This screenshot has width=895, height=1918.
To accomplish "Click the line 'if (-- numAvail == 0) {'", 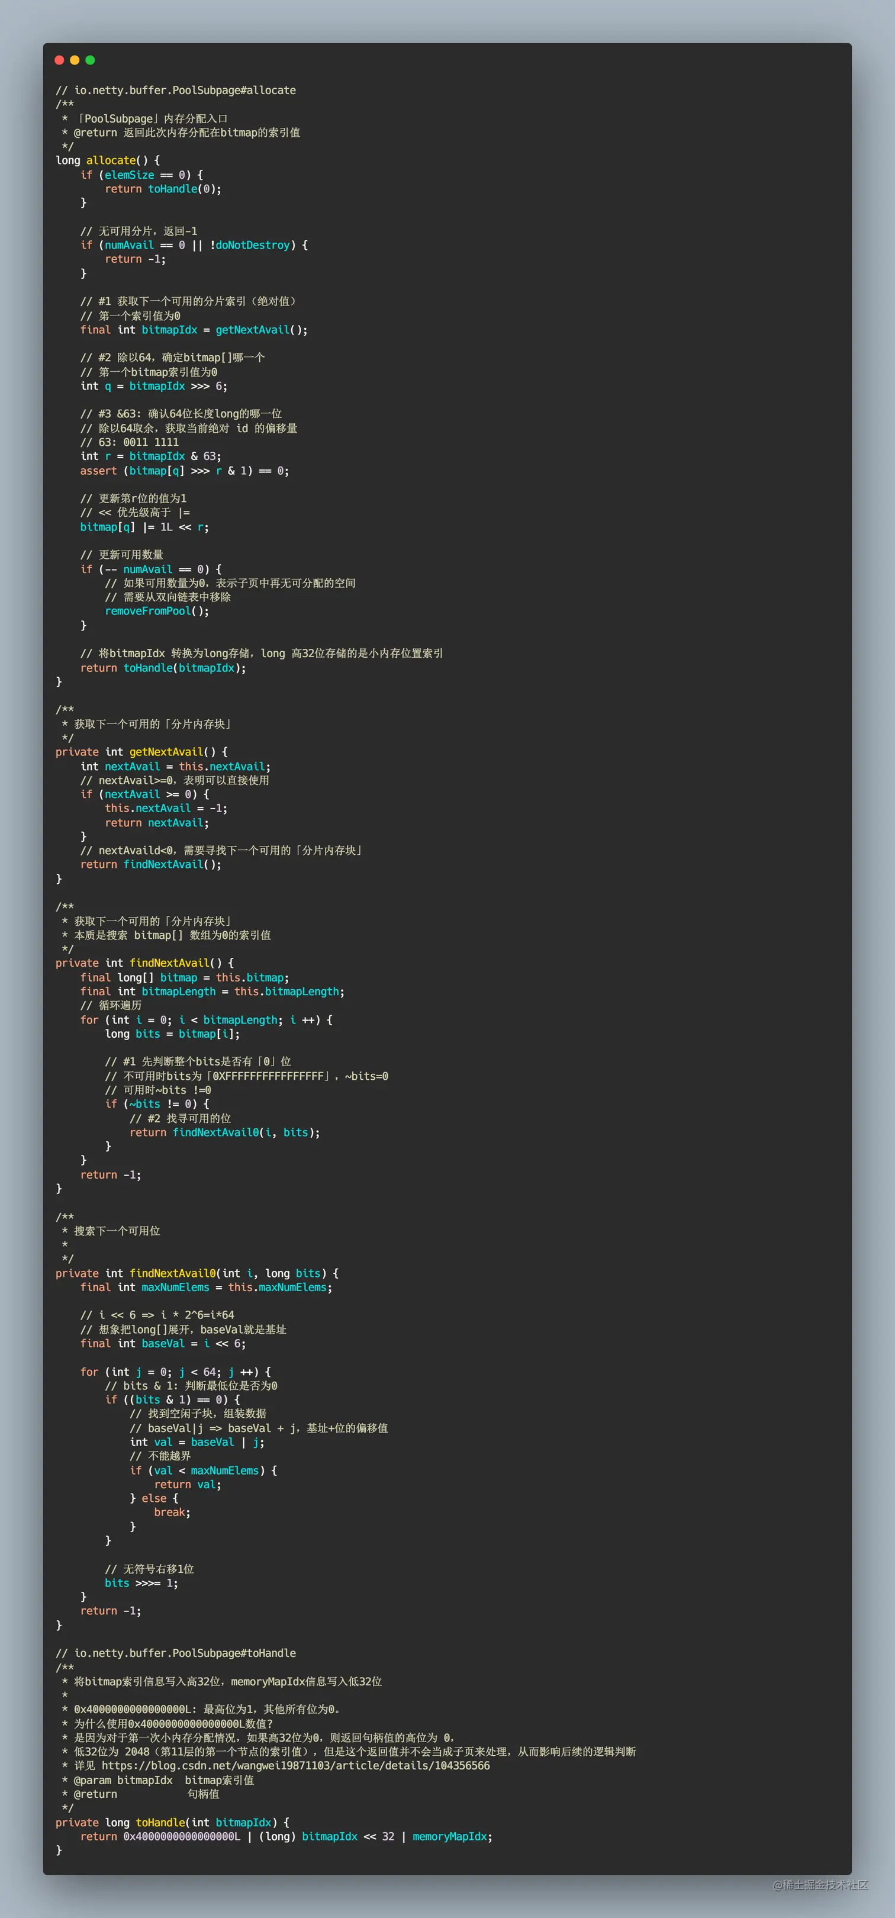I will [x=151, y=569].
